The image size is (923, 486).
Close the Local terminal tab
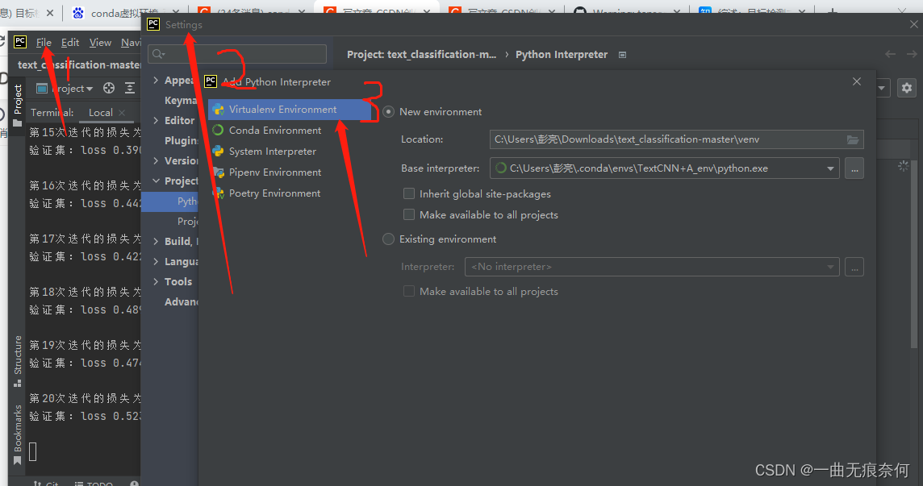122,112
